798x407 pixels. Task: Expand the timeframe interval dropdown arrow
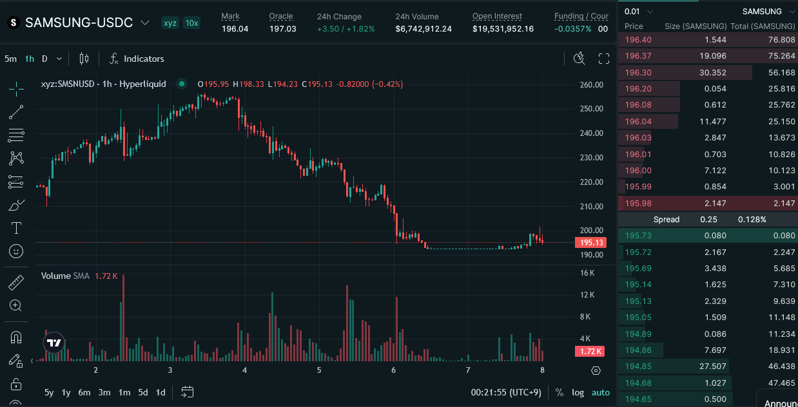(59, 59)
